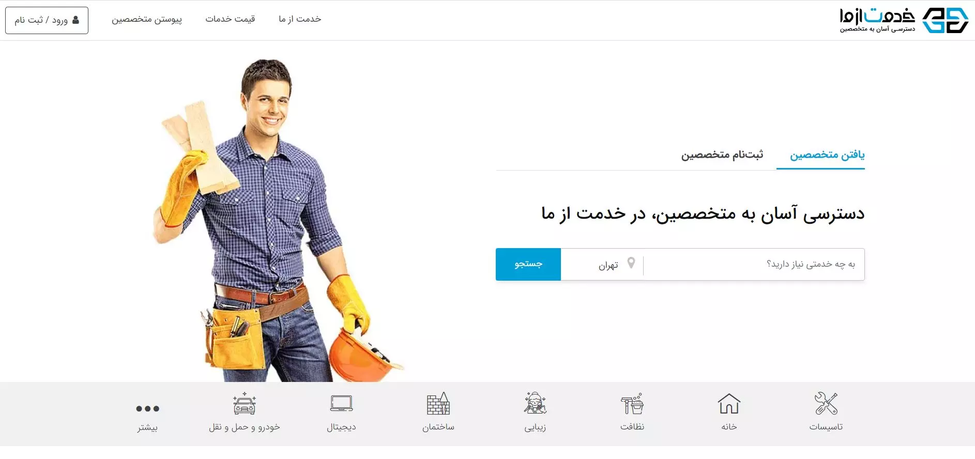Open the دیجیتال laptop category icon
The height and width of the screenshot is (459, 975).
coord(341,403)
